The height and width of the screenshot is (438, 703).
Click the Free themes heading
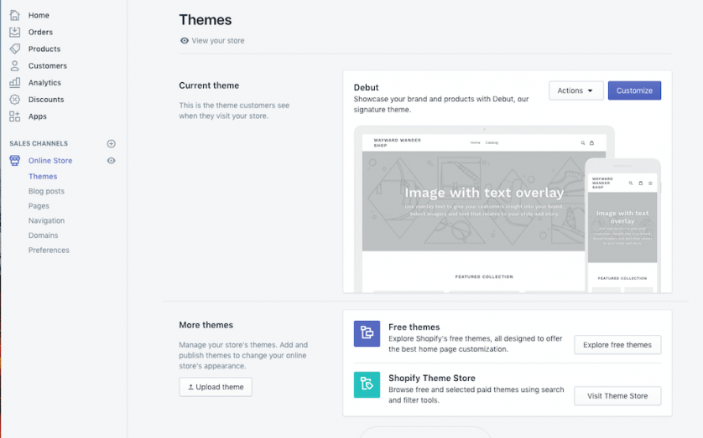pyautogui.click(x=414, y=327)
